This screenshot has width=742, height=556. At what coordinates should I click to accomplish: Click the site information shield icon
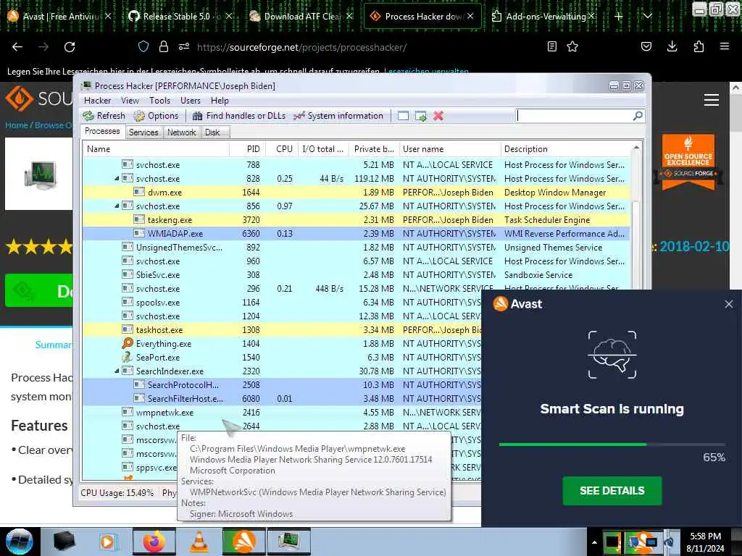[x=143, y=46]
